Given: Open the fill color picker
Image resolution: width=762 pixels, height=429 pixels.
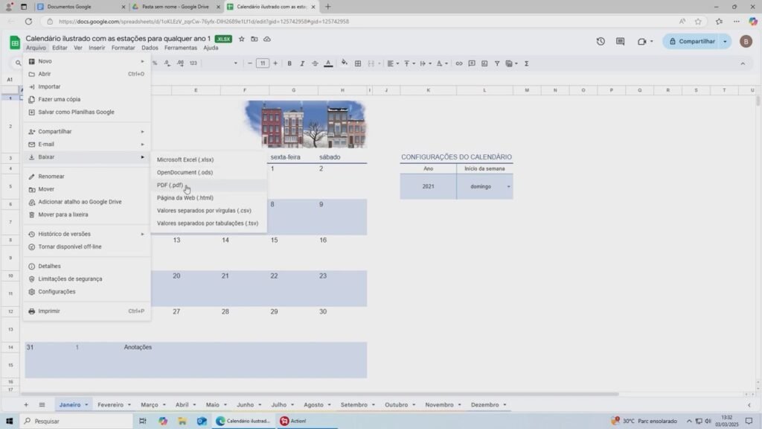Looking at the screenshot, I should coord(344,63).
